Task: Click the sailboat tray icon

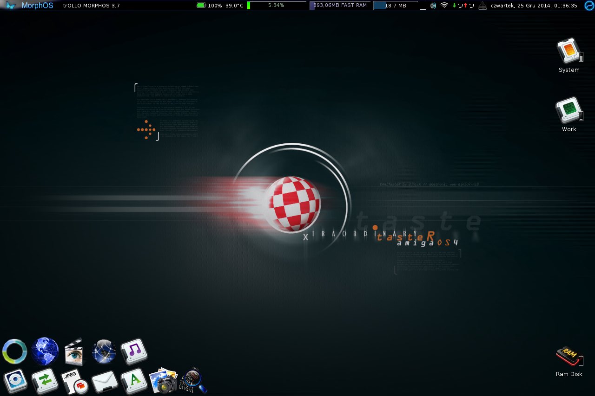Action: (483, 6)
